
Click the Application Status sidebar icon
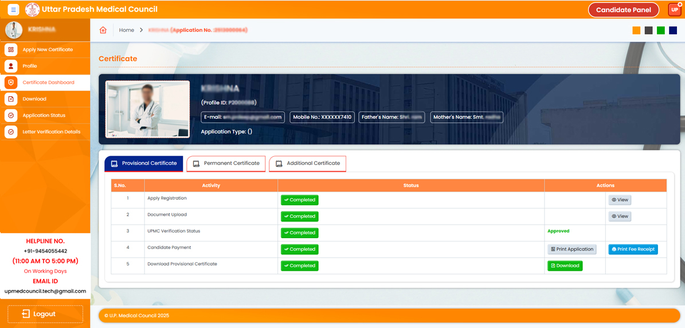tap(11, 116)
